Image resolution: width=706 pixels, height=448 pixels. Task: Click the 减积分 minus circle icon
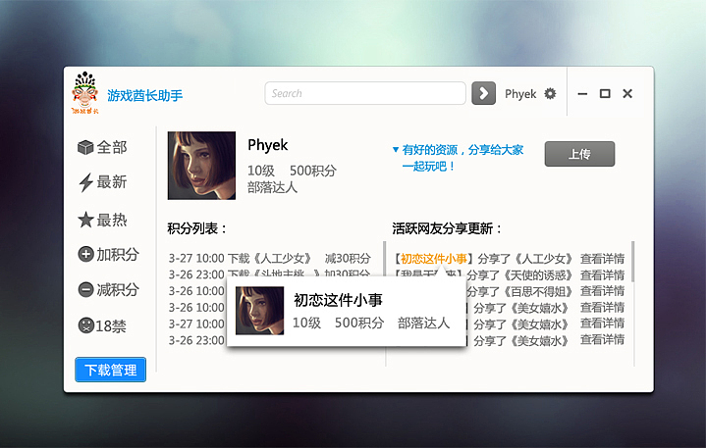pos(85,289)
